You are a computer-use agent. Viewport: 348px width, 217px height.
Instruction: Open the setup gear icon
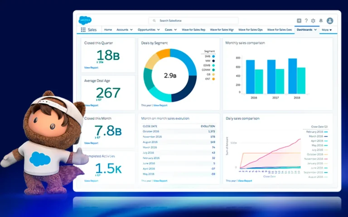(313, 21)
